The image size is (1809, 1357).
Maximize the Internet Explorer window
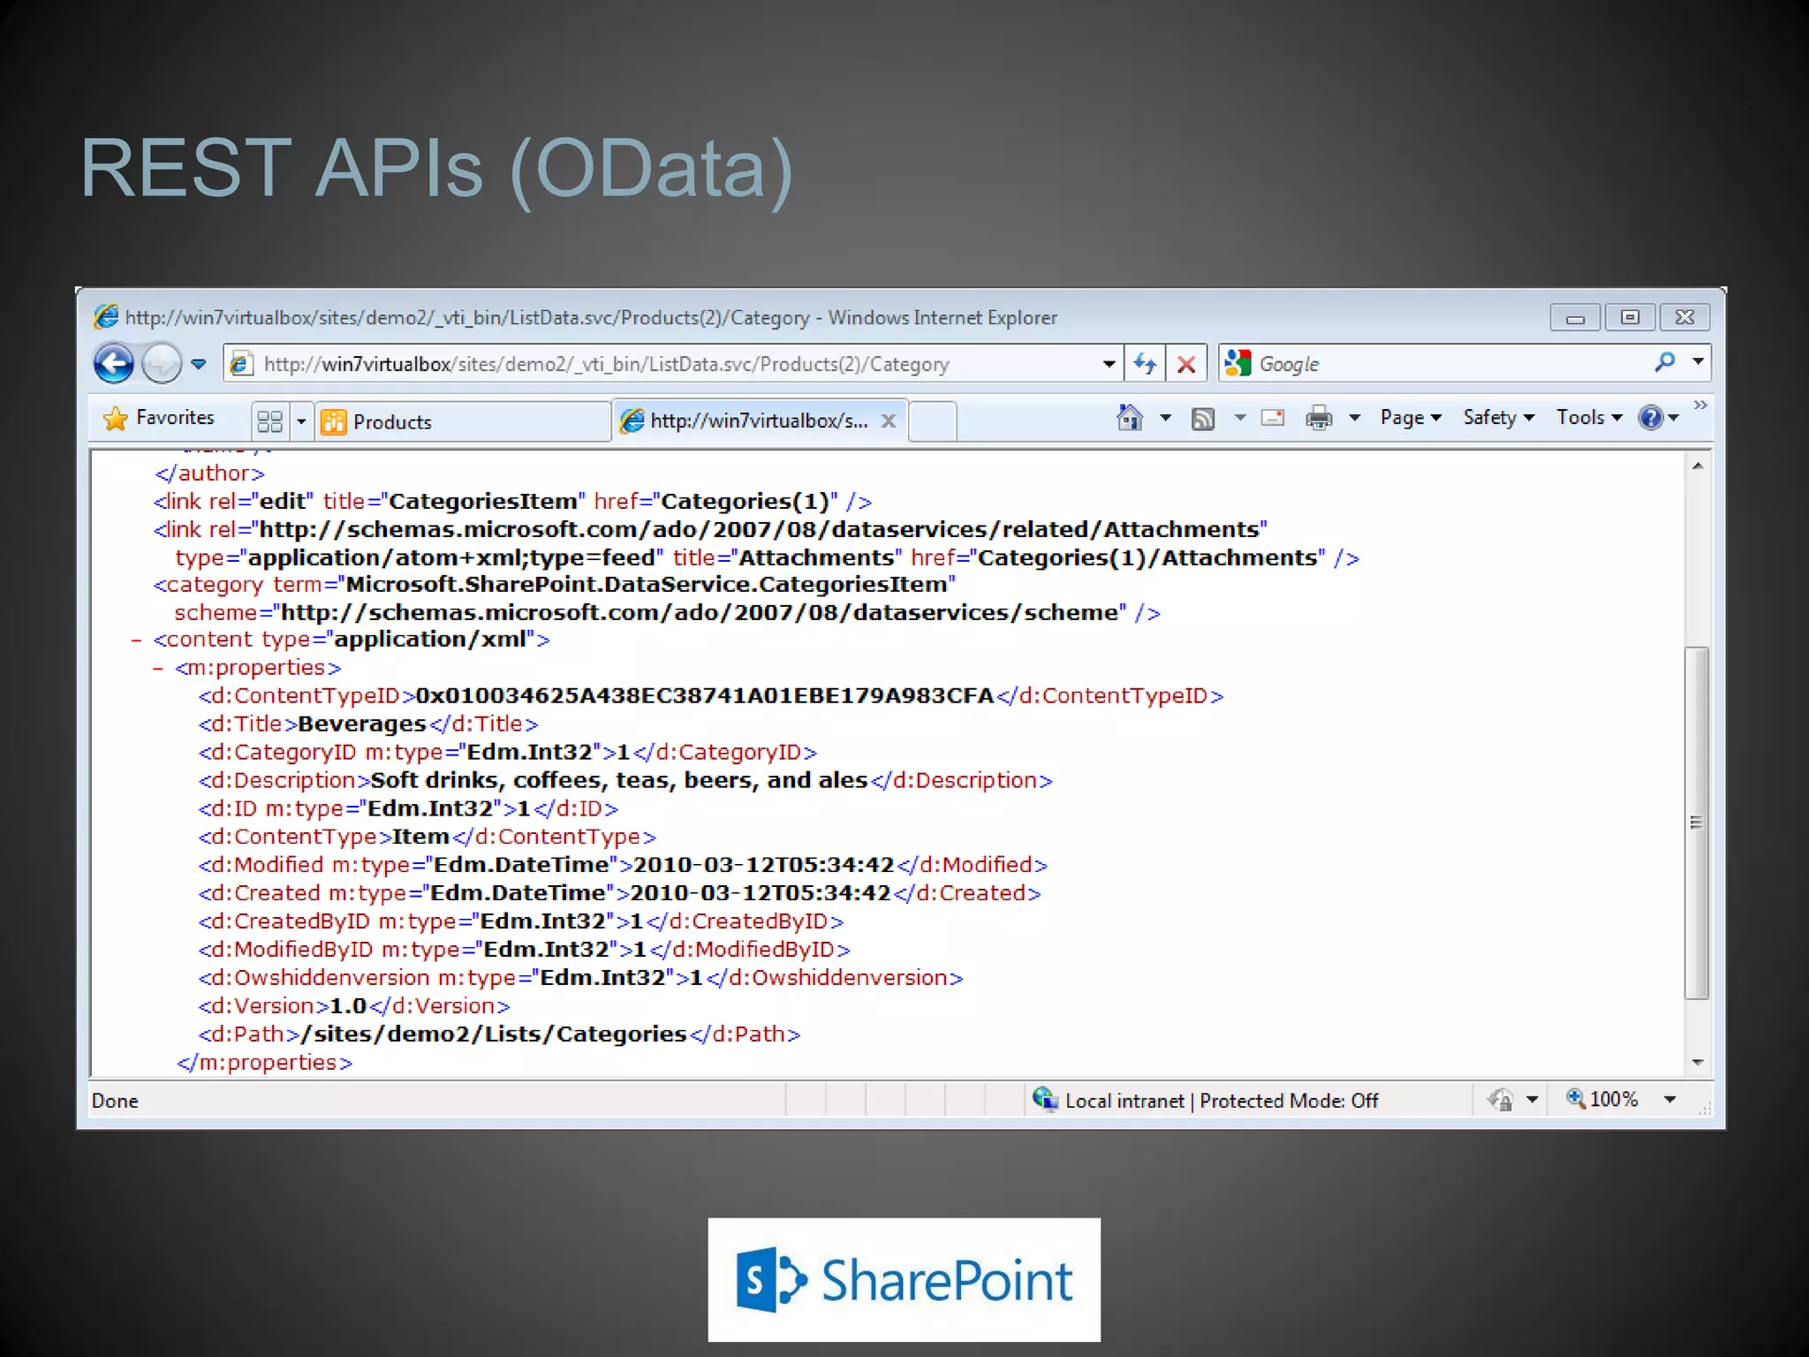[x=1630, y=317]
